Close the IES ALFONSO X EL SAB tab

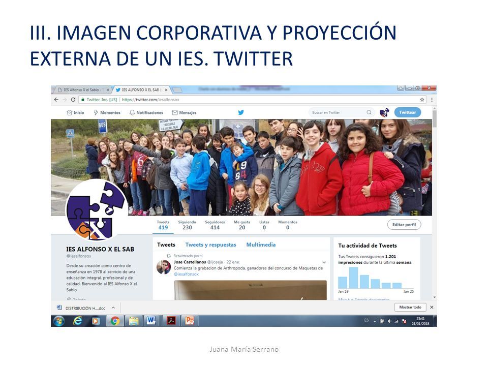[166, 90]
